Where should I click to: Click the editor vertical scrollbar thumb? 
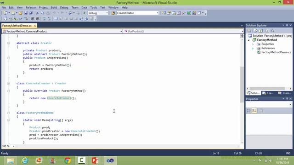[x=242, y=84]
